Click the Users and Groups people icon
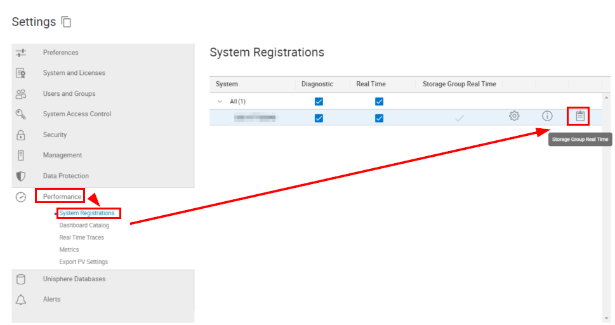 coord(21,94)
